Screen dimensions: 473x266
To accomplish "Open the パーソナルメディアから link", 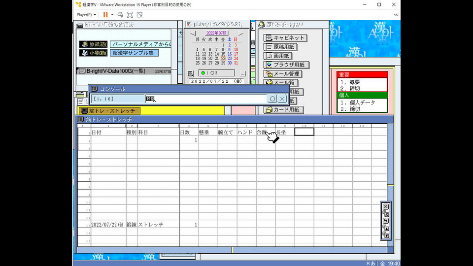I will click(x=140, y=44).
